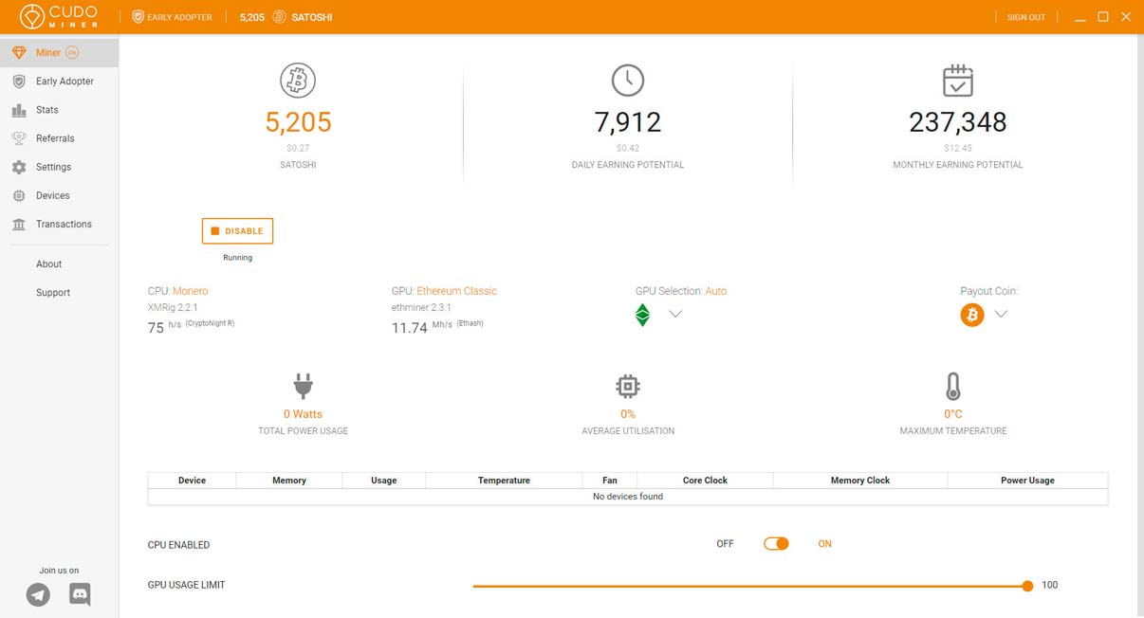This screenshot has width=1144, height=618.
Task: Toggle the CPU Enabled switch
Action: (776, 544)
